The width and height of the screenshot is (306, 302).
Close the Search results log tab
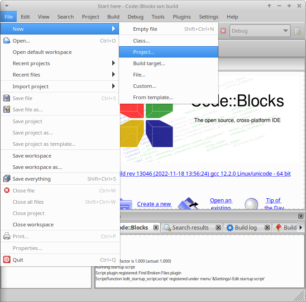click(x=218, y=228)
